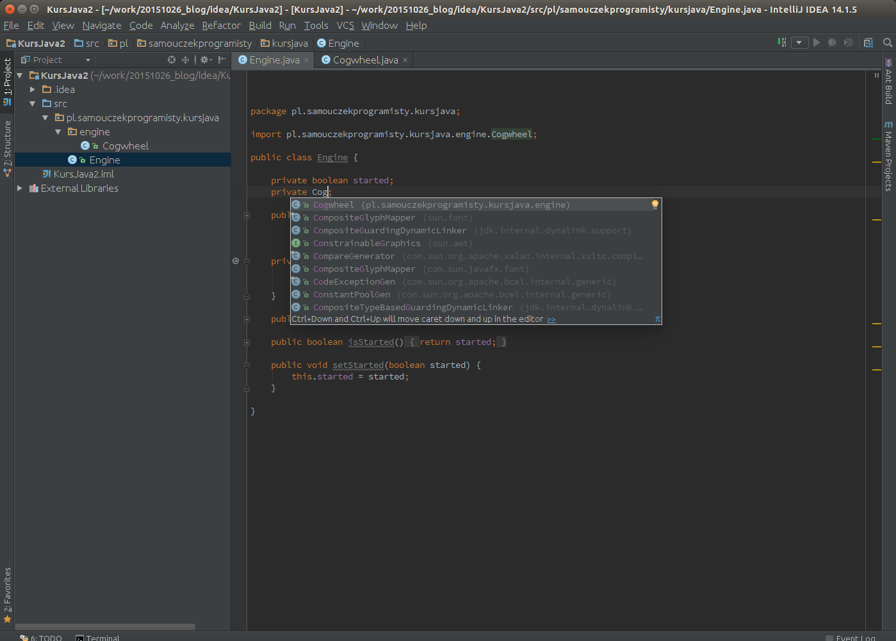Open the run configuration dropdown
The width and height of the screenshot is (896, 641).
tap(799, 42)
